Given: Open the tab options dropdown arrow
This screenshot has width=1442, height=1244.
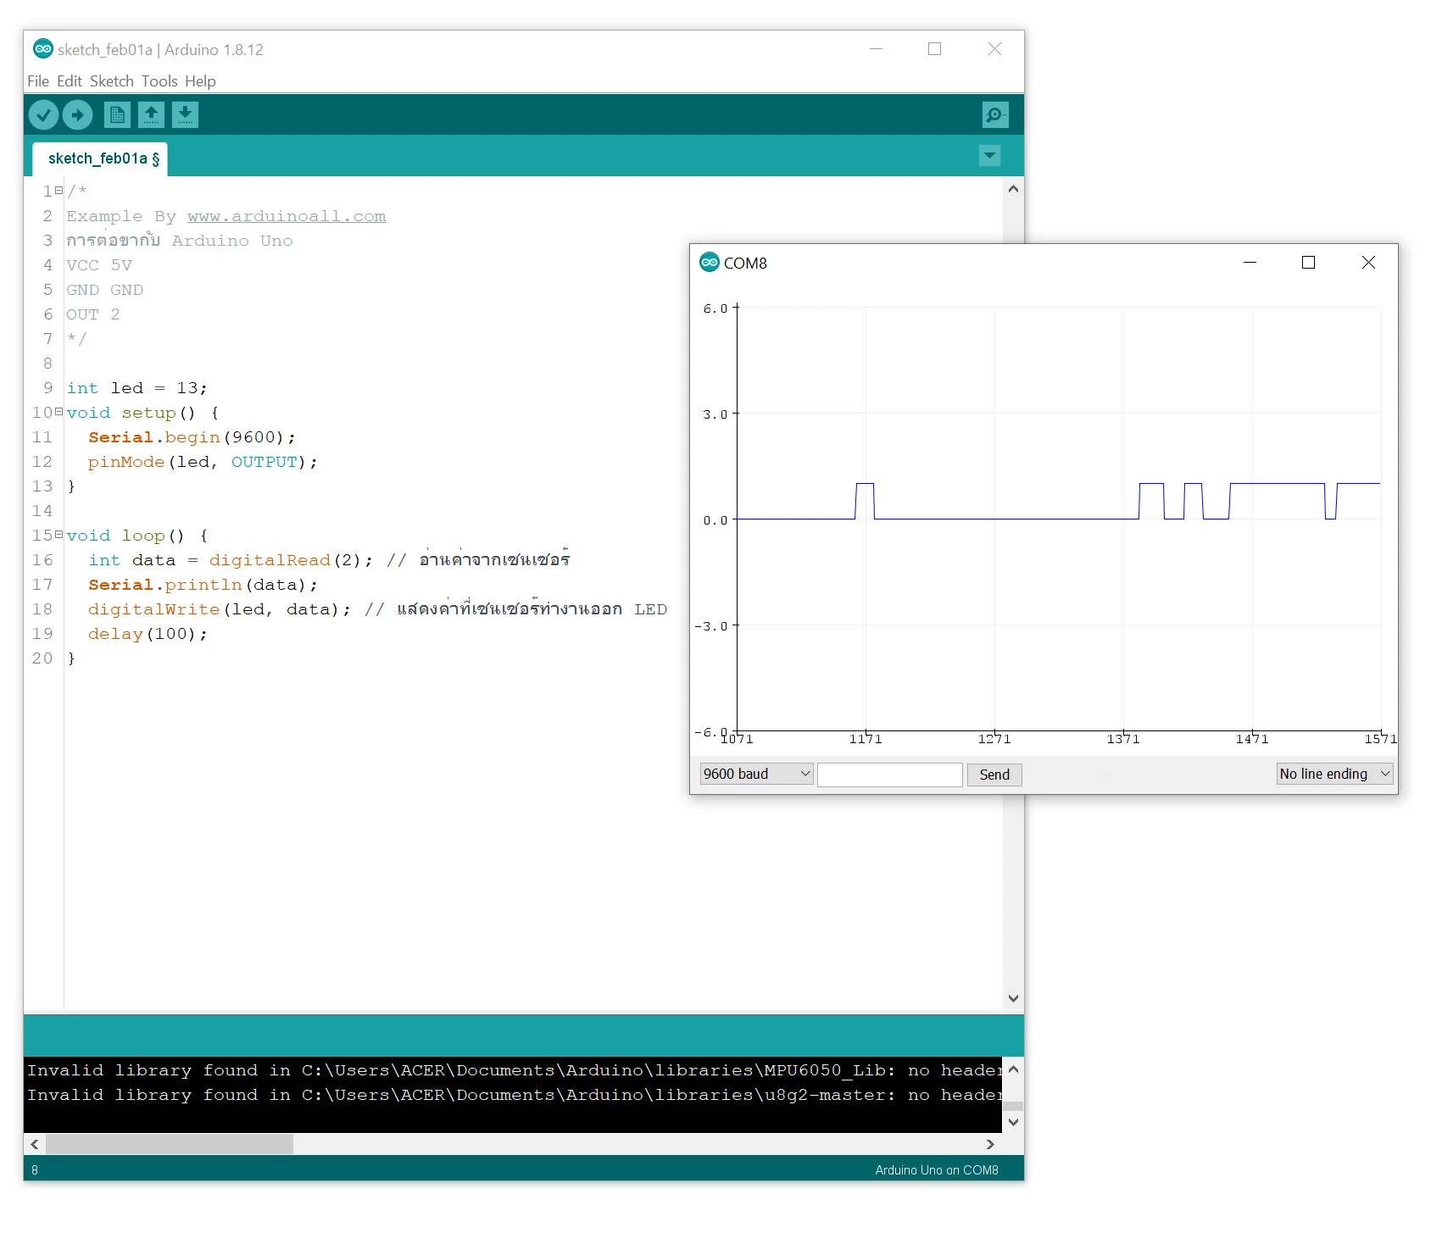Looking at the screenshot, I should click(x=989, y=156).
